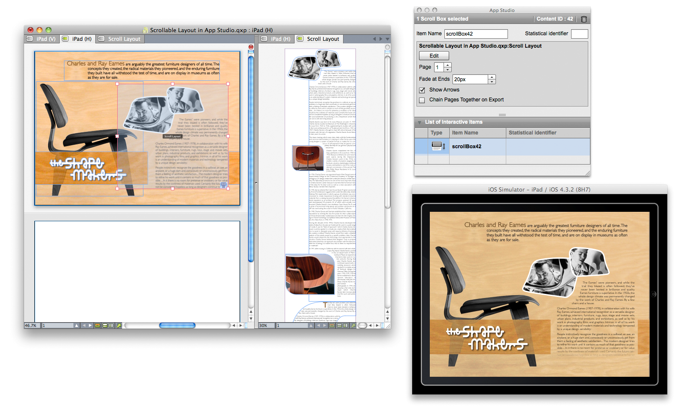Enable Chain Pages Together on Export
687x412 pixels.
click(x=422, y=100)
